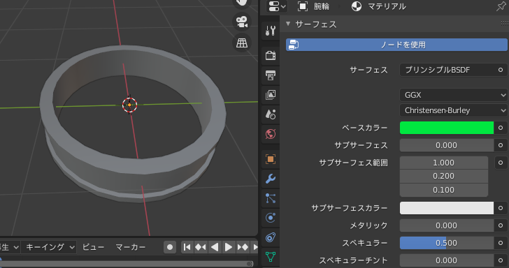Jump to the start frame

tap(187, 247)
